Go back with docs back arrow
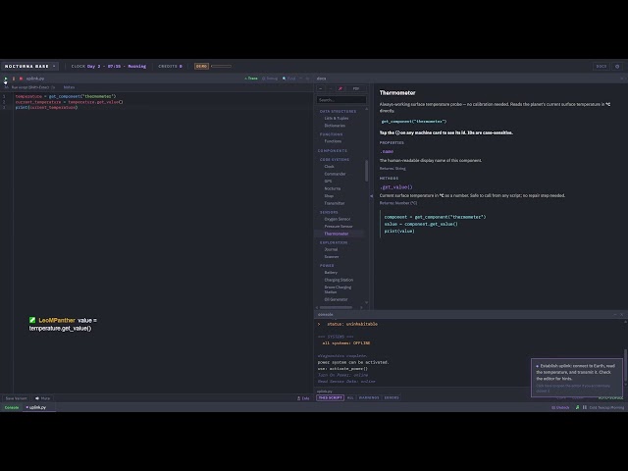This screenshot has width=628, height=471. 321,88
